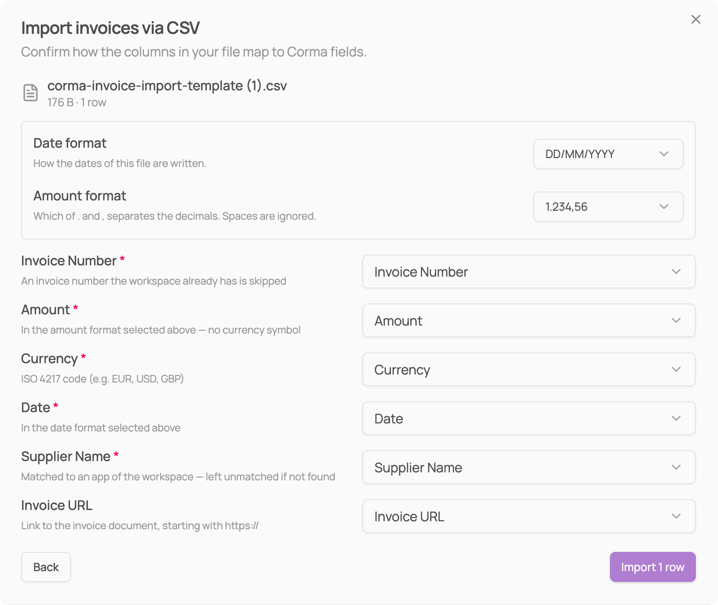Click the 'ISO 4217 code' hint text

(102, 379)
